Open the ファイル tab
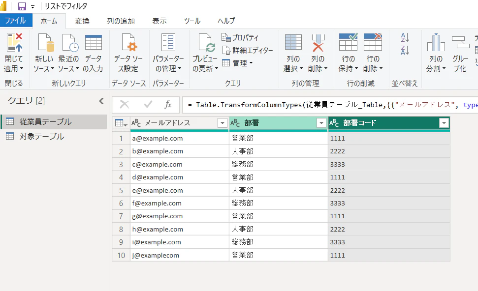The height and width of the screenshot is (291, 478). tap(15, 21)
